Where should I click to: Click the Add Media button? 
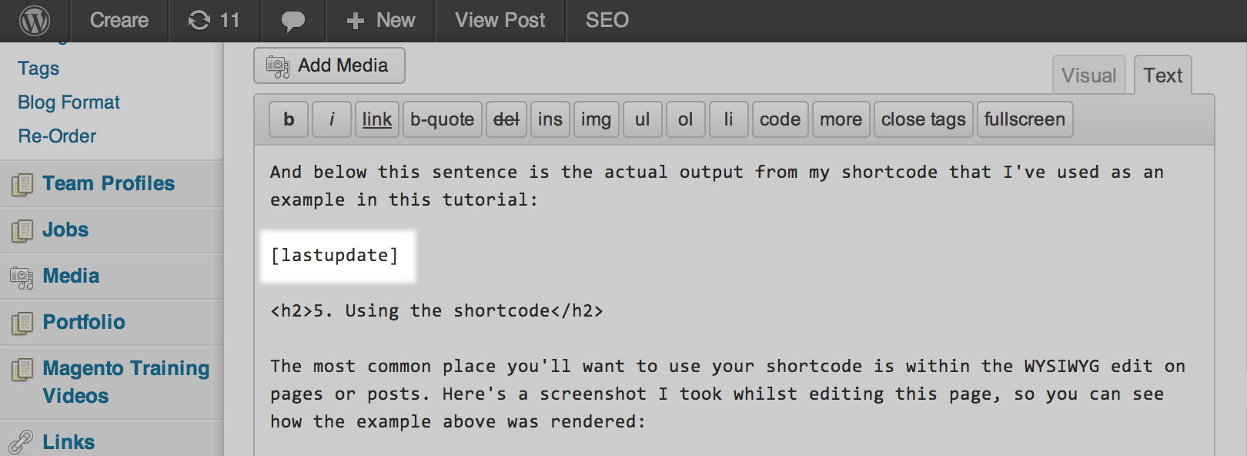tap(329, 65)
